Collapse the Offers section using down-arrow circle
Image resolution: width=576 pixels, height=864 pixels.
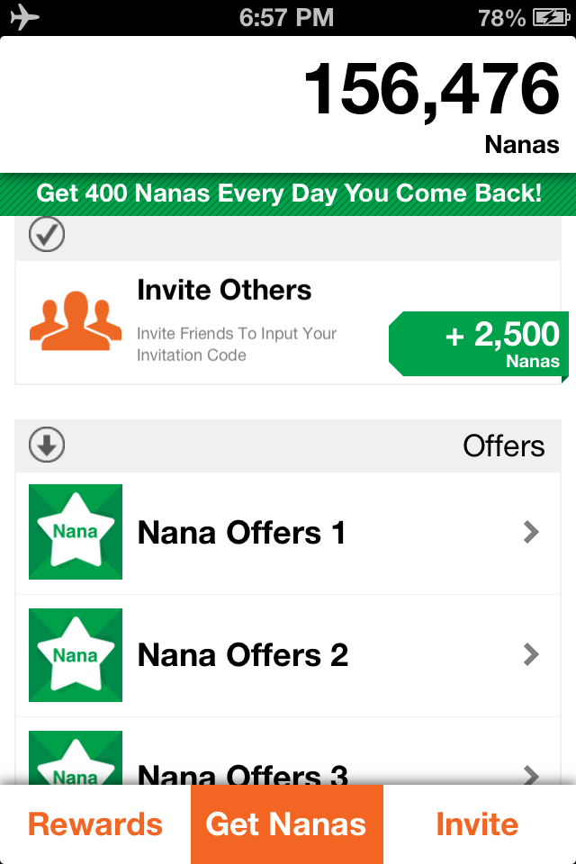pos(46,445)
